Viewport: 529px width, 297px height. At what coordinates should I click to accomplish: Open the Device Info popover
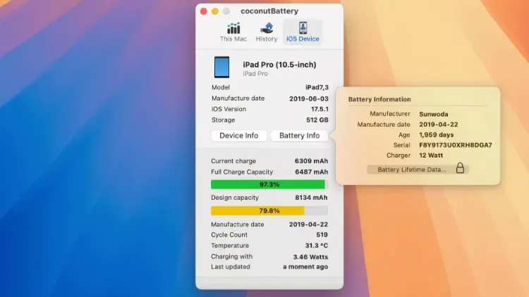[239, 136]
